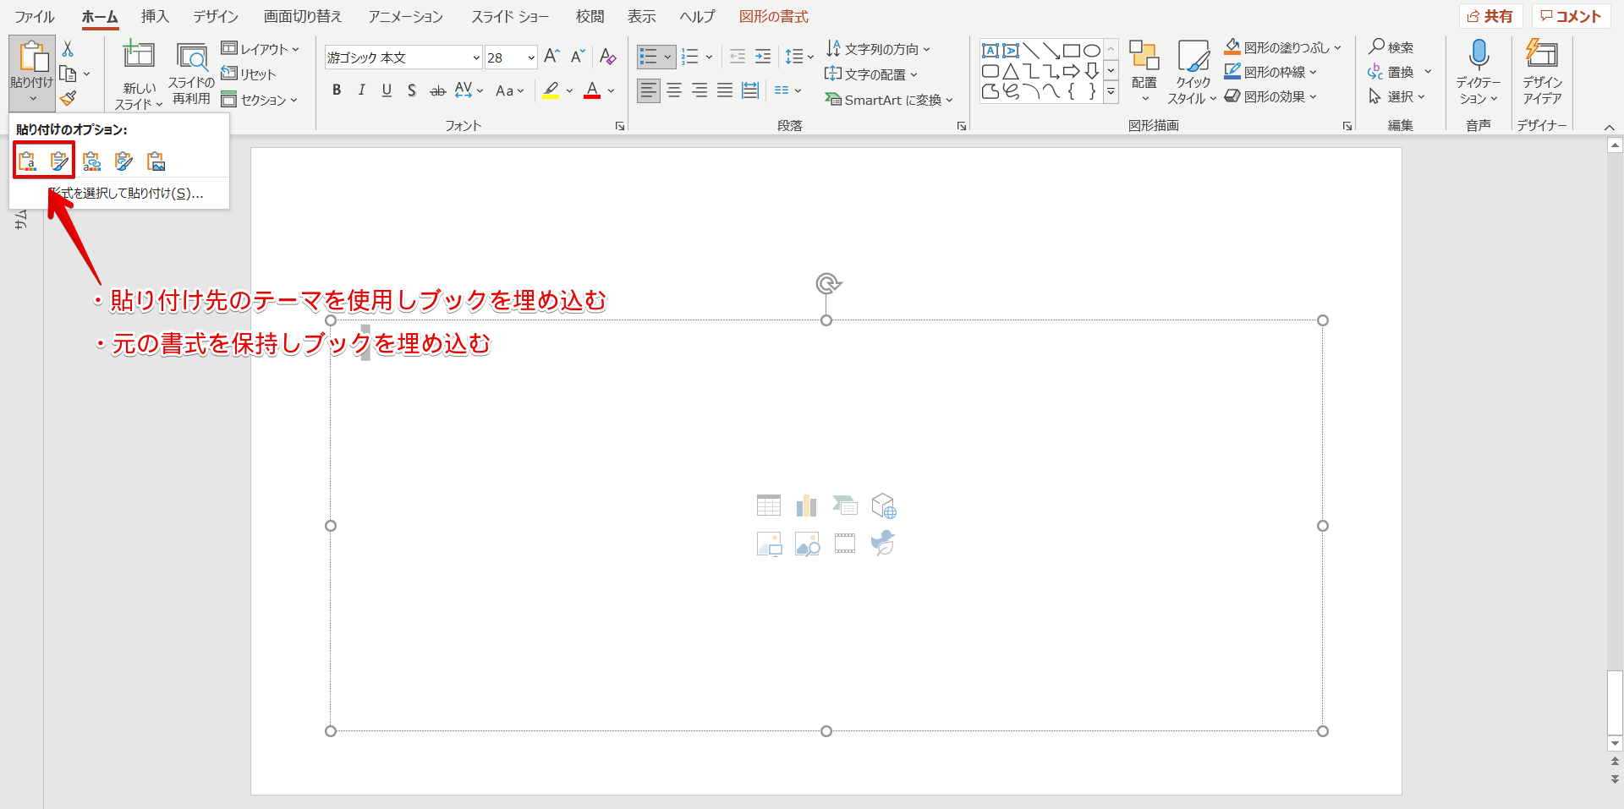Viewport: 1624px width, 809px height.
Task: Clear all formatting icon
Action: pos(607,57)
